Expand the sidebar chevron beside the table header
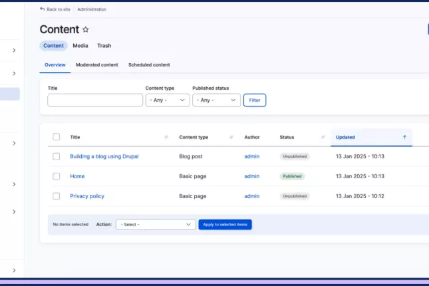Image resolution: width=429 pixels, height=286 pixels. (14, 143)
